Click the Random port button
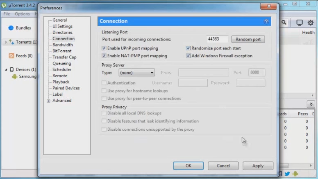Viewport: 318px width, 179px height. 248,39
